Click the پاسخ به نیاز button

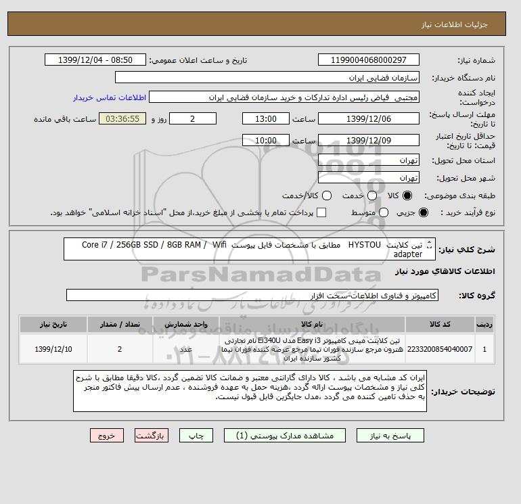390,436
